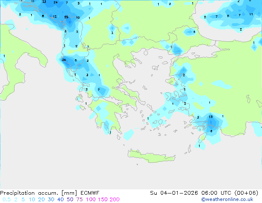Click the '(00+06)' forecast offset text
This screenshot has width=262, height=203.
246,193
